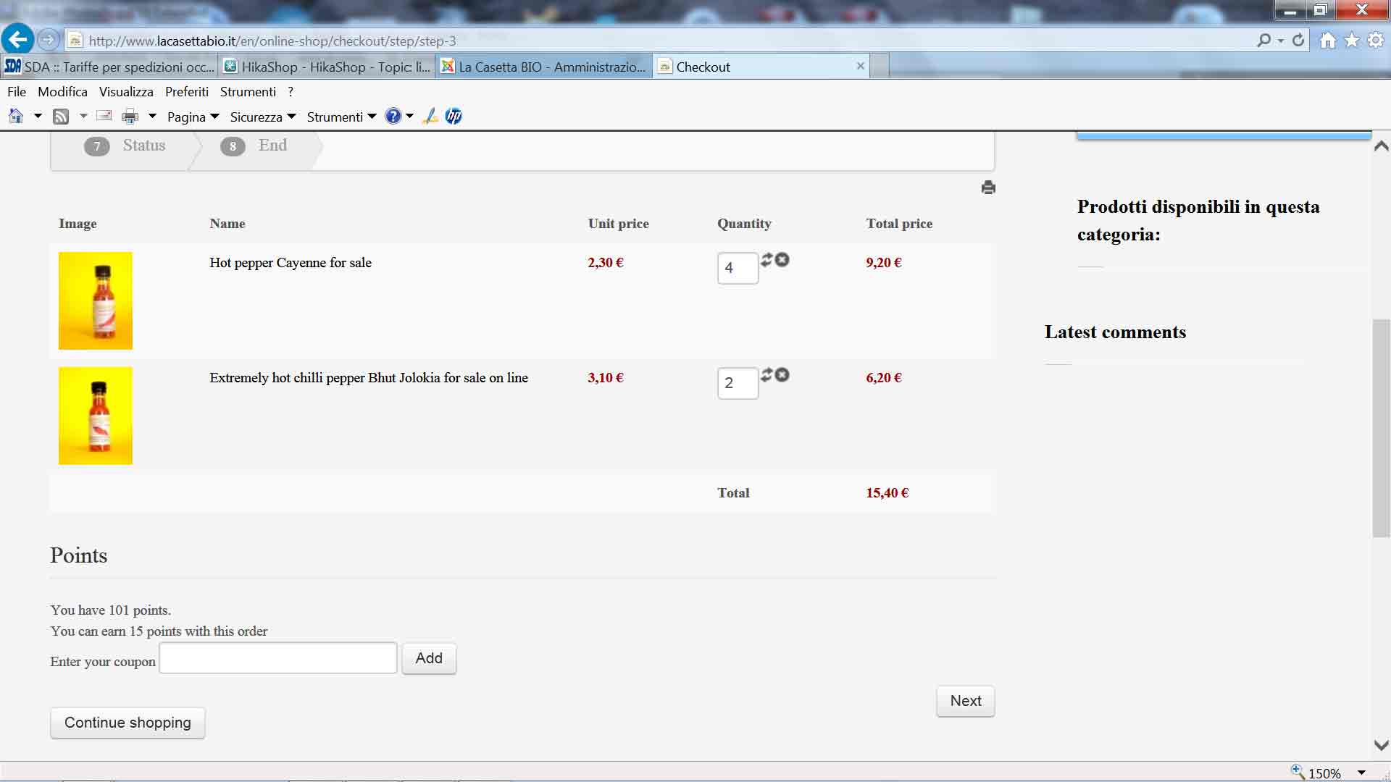Click the browser back arrow button
The width and height of the screenshot is (1391, 782).
pyautogui.click(x=17, y=39)
